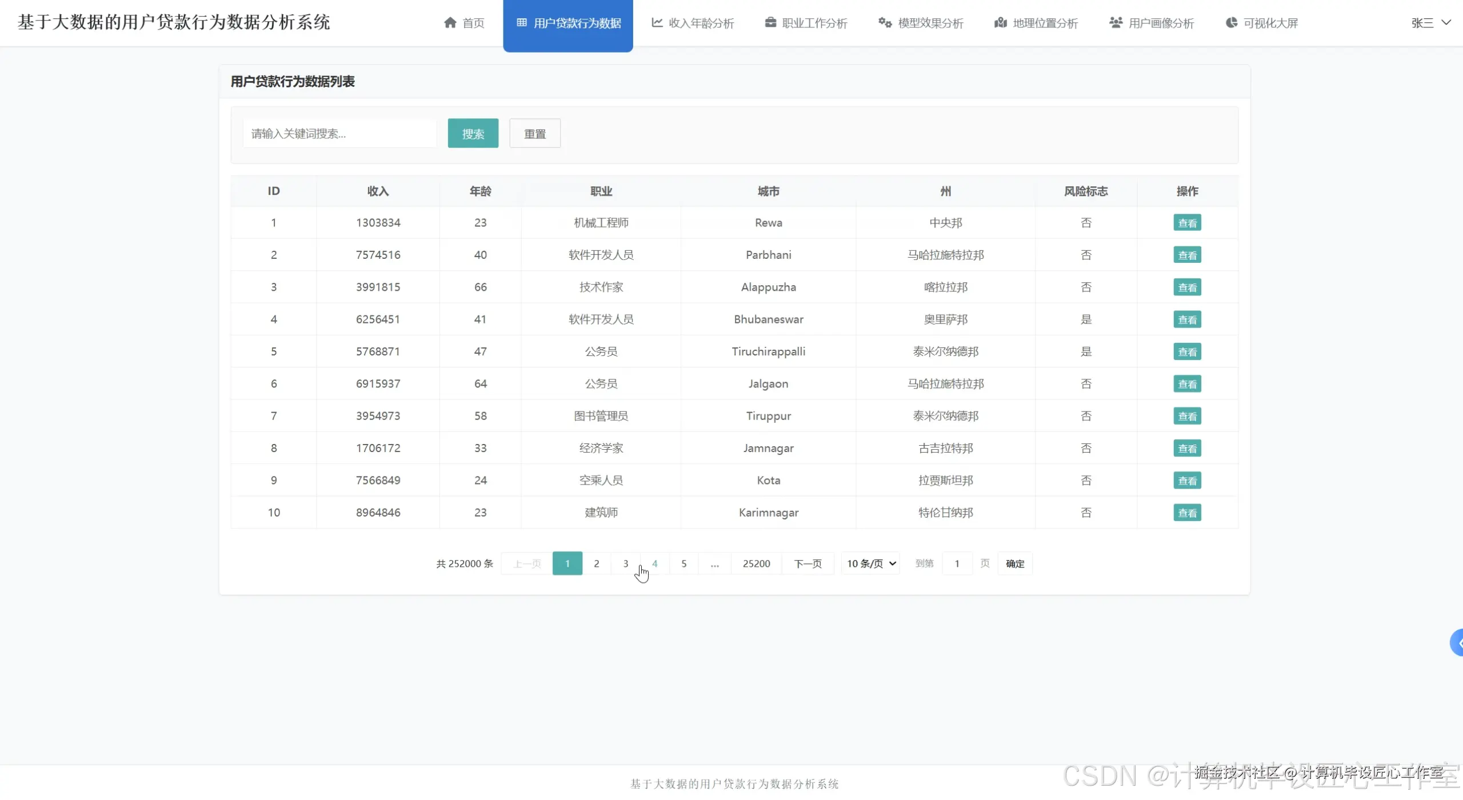Click the 年龄 column header
Image resolution: width=1463 pixels, height=800 pixels.
480,191
